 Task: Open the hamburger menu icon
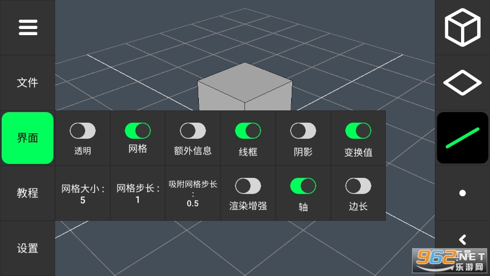pyautogui.click(x=28, y=27)
